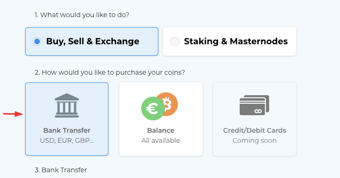
Task: Select the Buy, Sell & Exchange radio button
Action: 37,41
